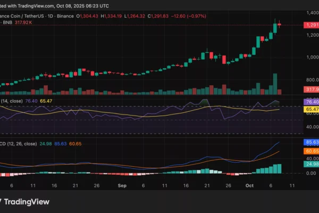The image size is (319, 213).
Task: Click the Sep label on the time axis
Action: [122, 187]
